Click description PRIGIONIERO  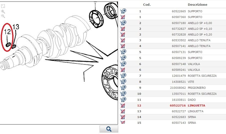click(197, 88)
